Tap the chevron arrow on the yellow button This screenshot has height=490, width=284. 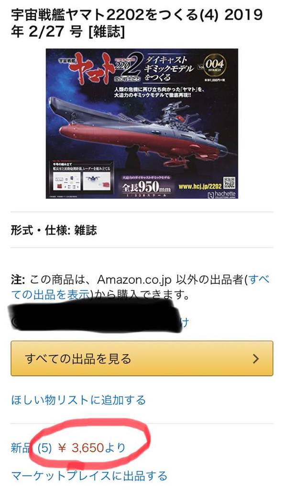[x=256, y=358]
